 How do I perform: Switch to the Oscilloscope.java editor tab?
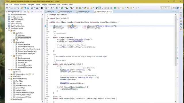point(65,12)
